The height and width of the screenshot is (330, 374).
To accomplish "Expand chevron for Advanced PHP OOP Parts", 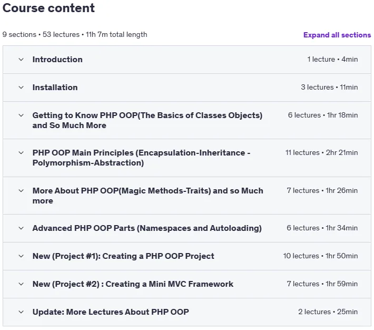I will [x=21, y=228].
